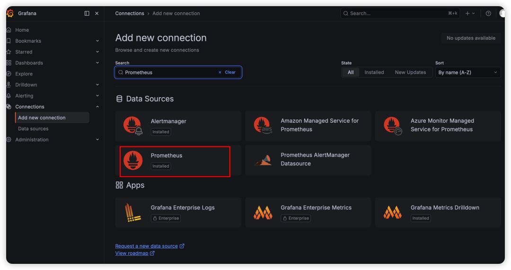Focus the top global Search field
511x270 pixels.
(x=400, y=13)
